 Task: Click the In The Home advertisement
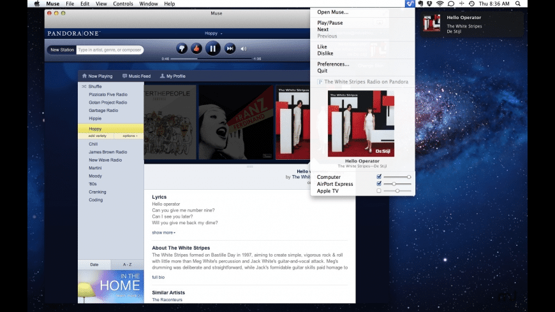click(111, 287)
